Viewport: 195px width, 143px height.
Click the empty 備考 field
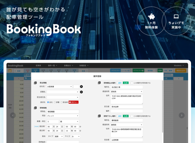tap(127, 111)
